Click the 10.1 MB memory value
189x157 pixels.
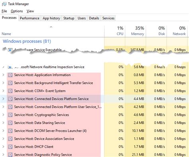(138, 131)
